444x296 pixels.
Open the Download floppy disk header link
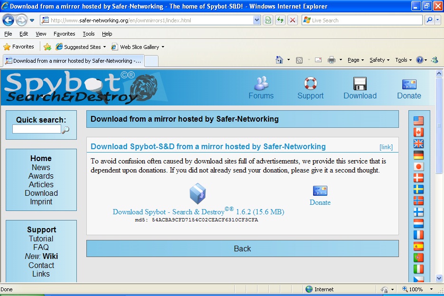[360, 88]
